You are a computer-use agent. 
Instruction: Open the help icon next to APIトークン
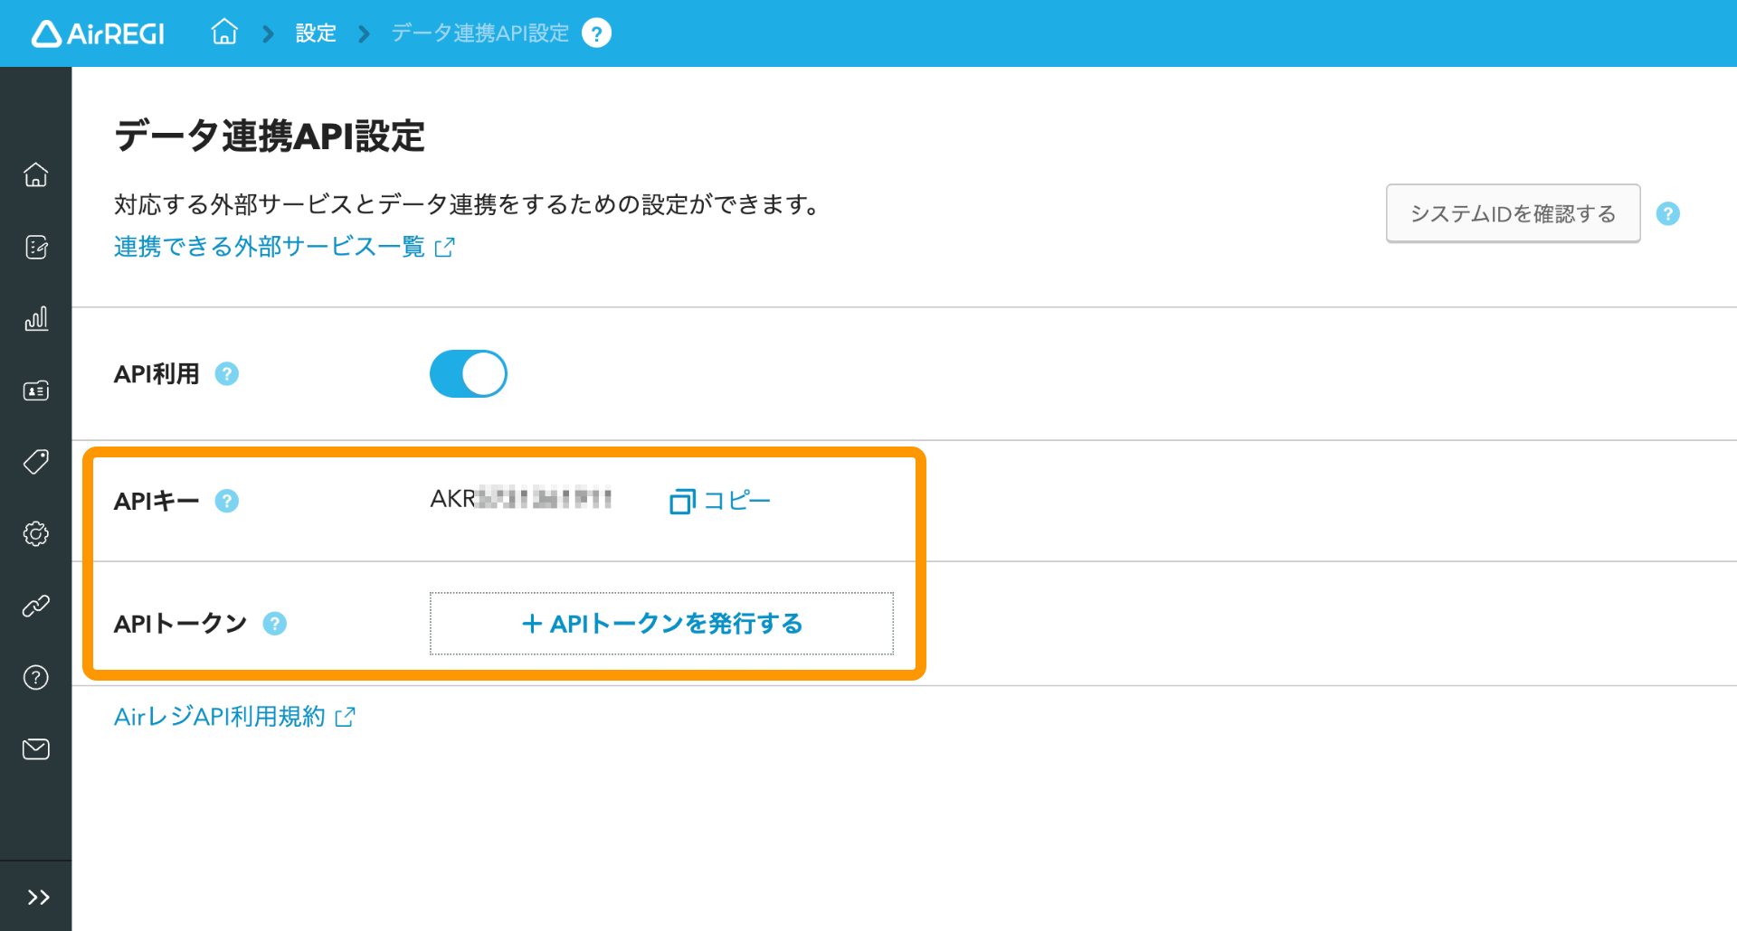coord(275,624)
